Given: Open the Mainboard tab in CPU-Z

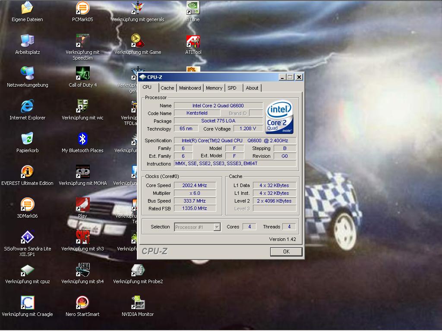Looking at the screenshot, I should click(190, 88).
